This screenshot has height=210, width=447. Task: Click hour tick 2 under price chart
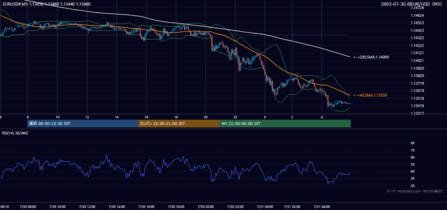tap(292, 117)
